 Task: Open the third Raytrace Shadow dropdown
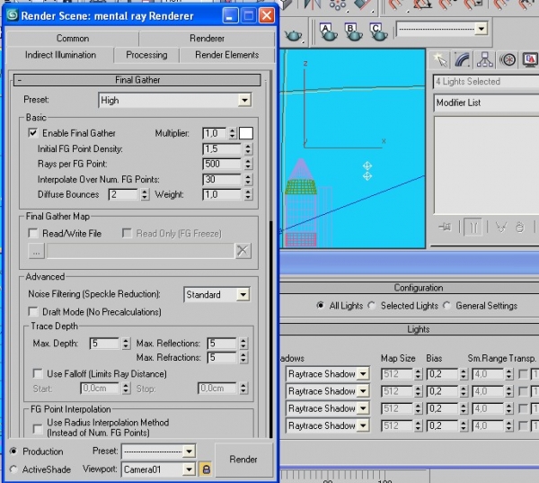click(363, 408)
